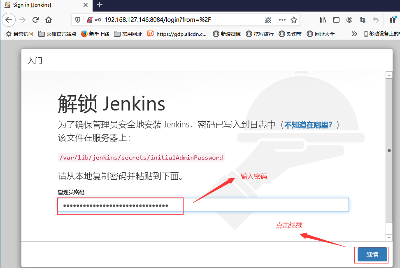Open the Library bookshelf icon
Image resolution: width=400 pixels, height=268 pixels.
coord(323,20)
